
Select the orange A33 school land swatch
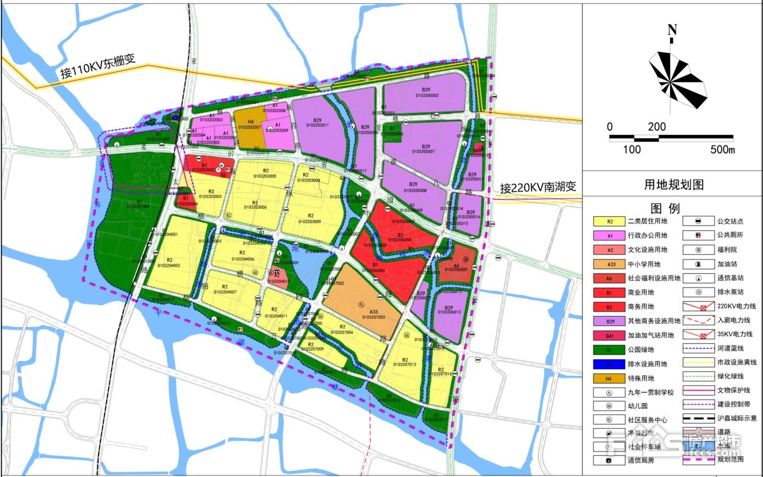[x=609, y=264]
